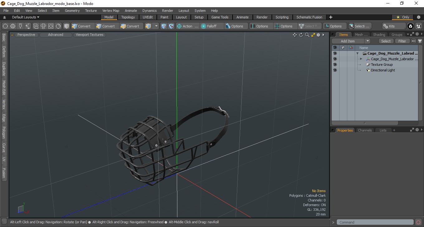
Task: Click the list options icon beside Filter
Action: click(414, 41)
